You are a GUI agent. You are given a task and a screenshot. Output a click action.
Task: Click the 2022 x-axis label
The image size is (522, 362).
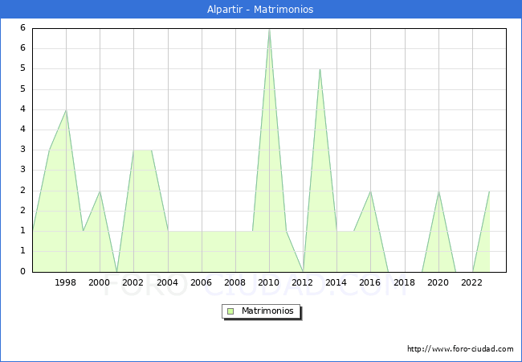[471, 282]
